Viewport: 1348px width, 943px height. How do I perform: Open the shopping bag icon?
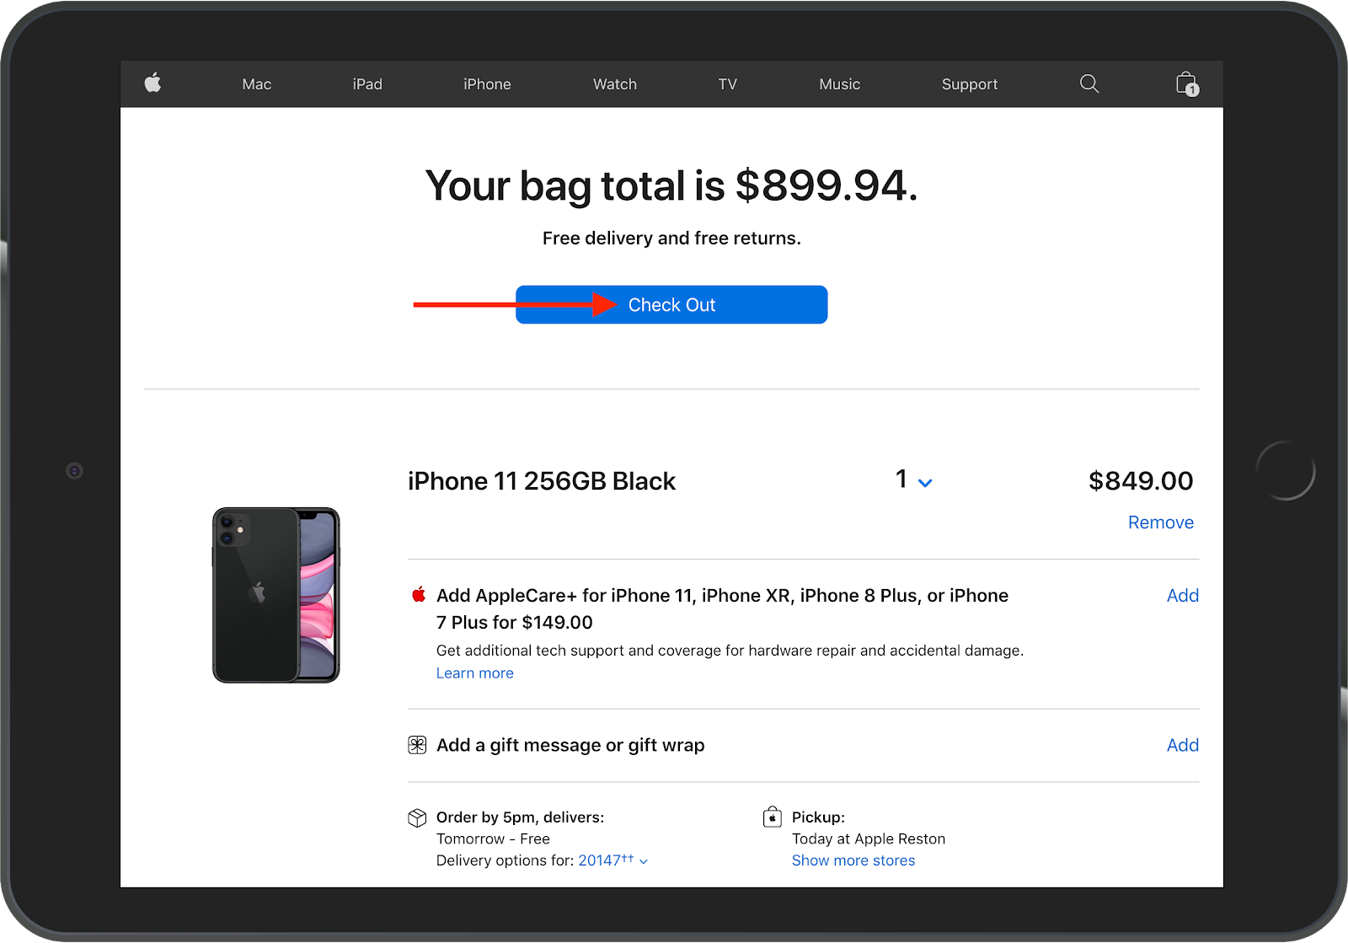click(x=1186, y=83)
